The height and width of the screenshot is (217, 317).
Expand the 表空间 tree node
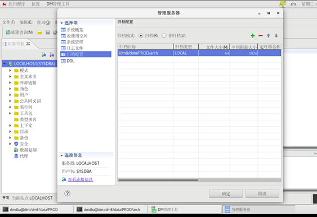click(10, 107)
